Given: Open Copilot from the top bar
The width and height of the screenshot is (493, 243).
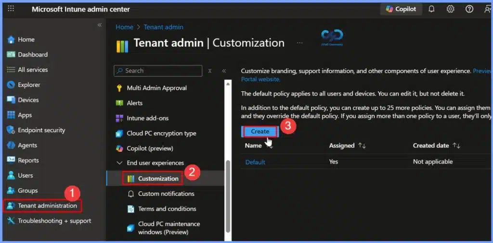Looking at the screenshot, I should point(401,9).
